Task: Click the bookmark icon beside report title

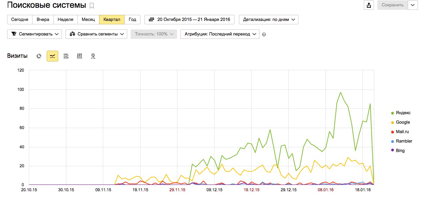Action: (x=92, y=6)
